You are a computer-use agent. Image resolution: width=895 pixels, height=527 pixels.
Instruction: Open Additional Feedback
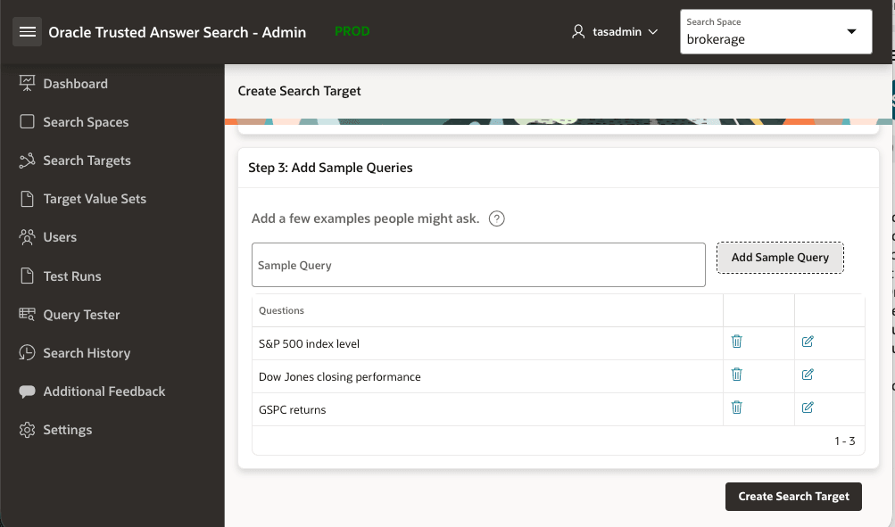104,391
